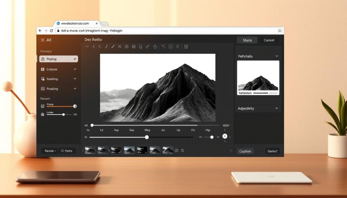
Task: Click the trash bin icon in toolbar
Action: [126, 47]
